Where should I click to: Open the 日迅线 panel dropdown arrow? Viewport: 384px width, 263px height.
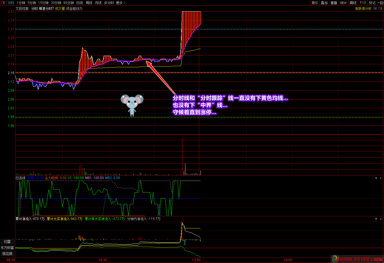[376, 178]
